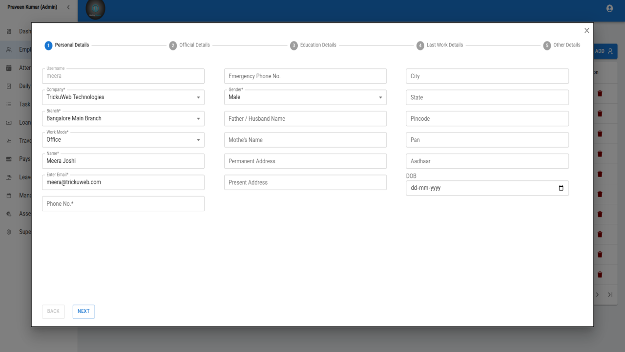Close the employee form dialog

[x=586, y=30]
